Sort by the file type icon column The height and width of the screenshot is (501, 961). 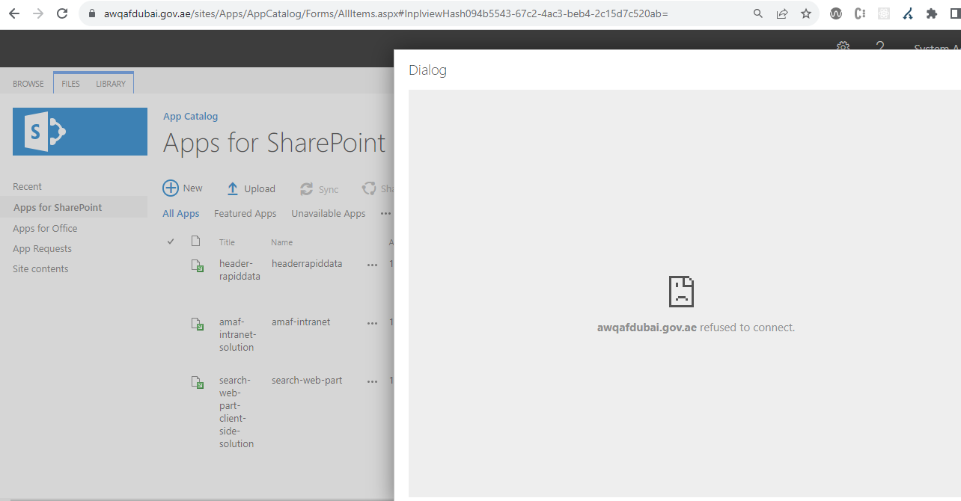[x=196, y=241]
